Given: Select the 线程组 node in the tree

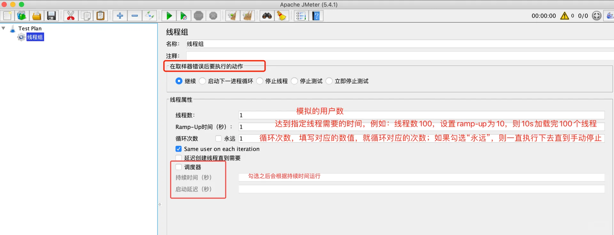Looking at the screenshot, I should 35,37.
